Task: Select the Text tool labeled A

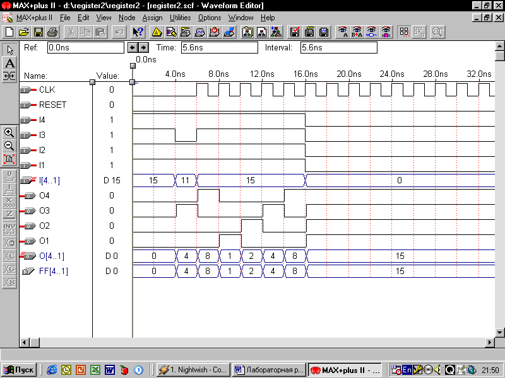Action: [9, 63]
